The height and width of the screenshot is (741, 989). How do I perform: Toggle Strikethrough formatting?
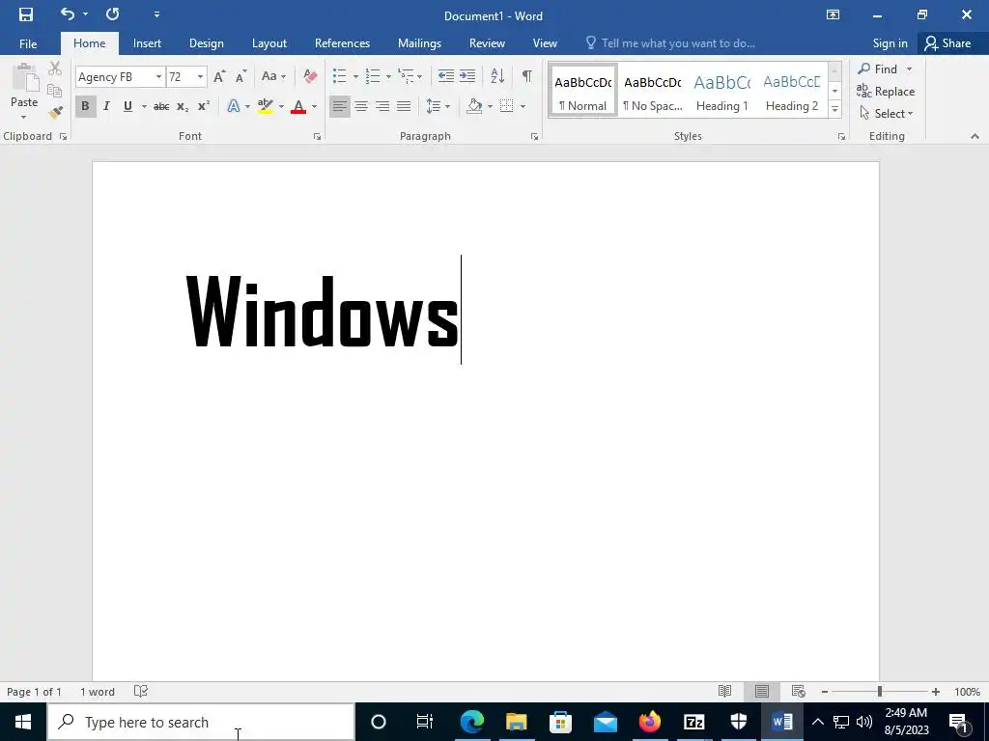(x=161, y=106)
